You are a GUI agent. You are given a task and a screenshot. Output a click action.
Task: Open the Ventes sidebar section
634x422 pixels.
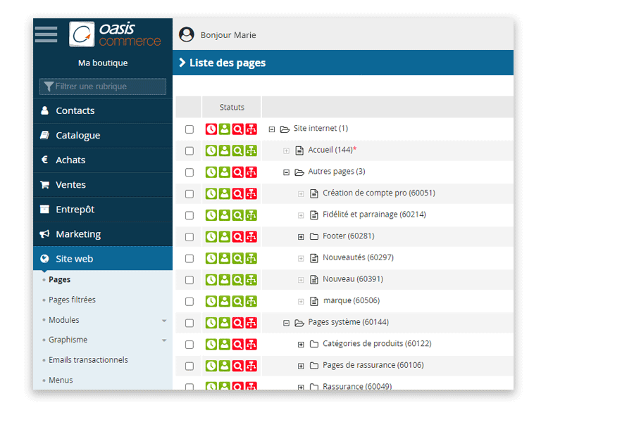click(x=103, y=184)
